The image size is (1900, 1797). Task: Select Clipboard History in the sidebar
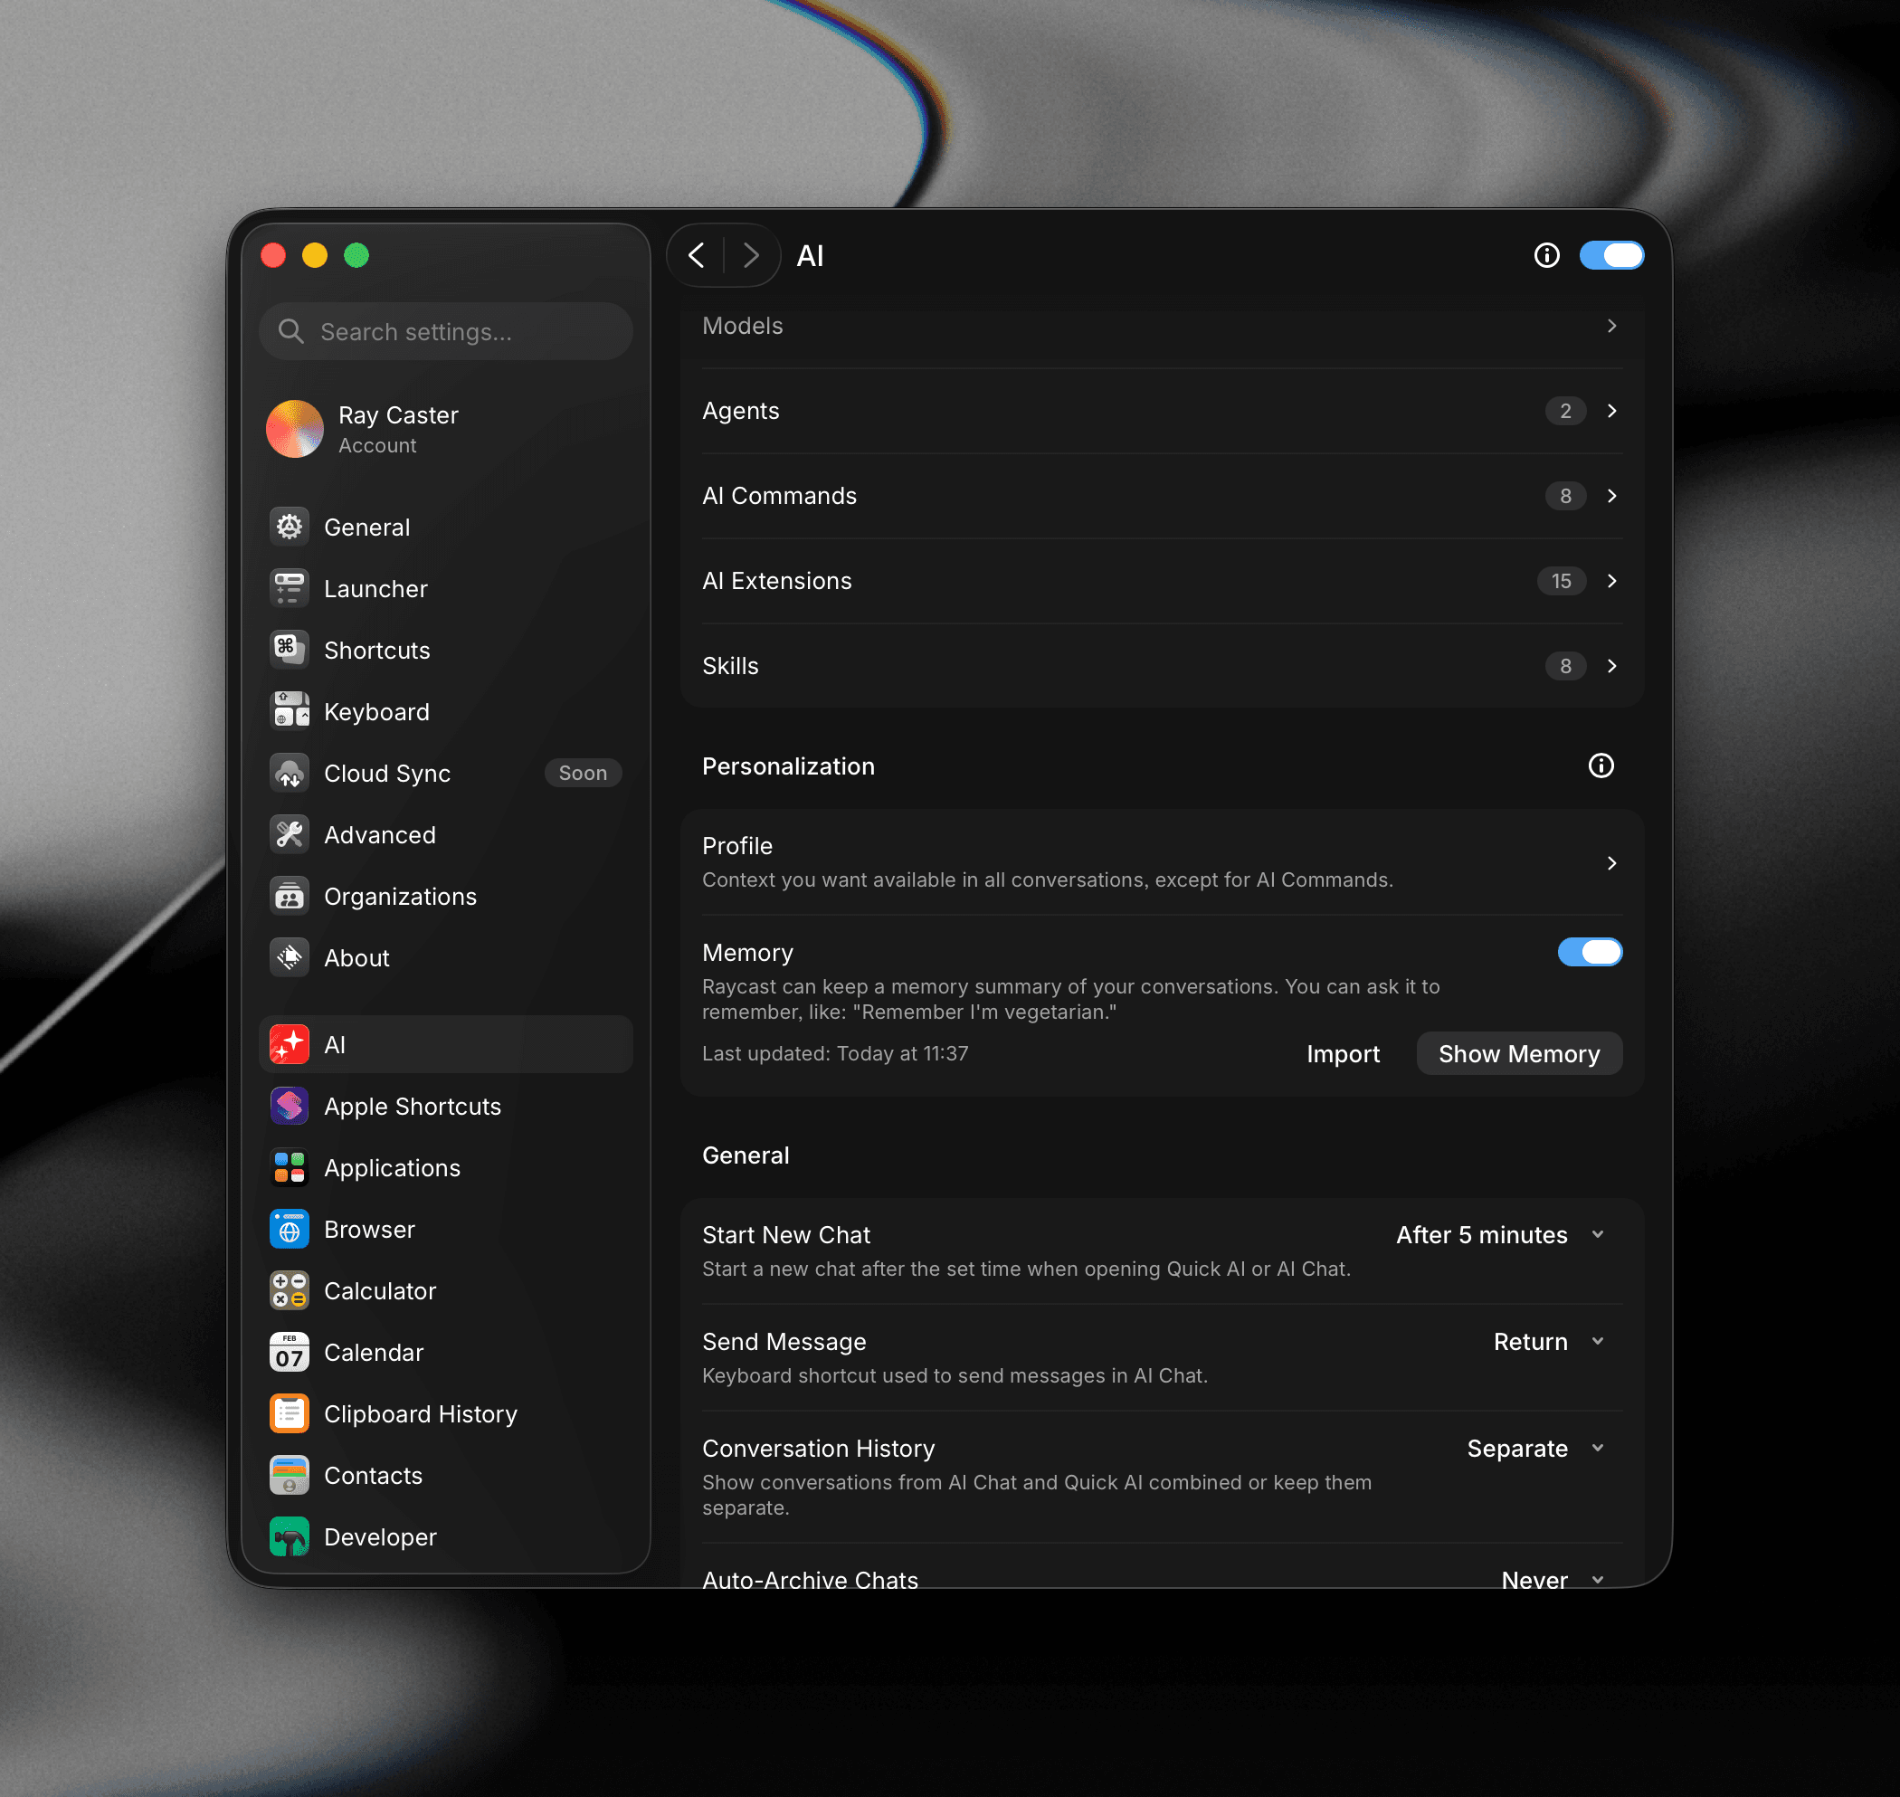(x=445, y=1412)
